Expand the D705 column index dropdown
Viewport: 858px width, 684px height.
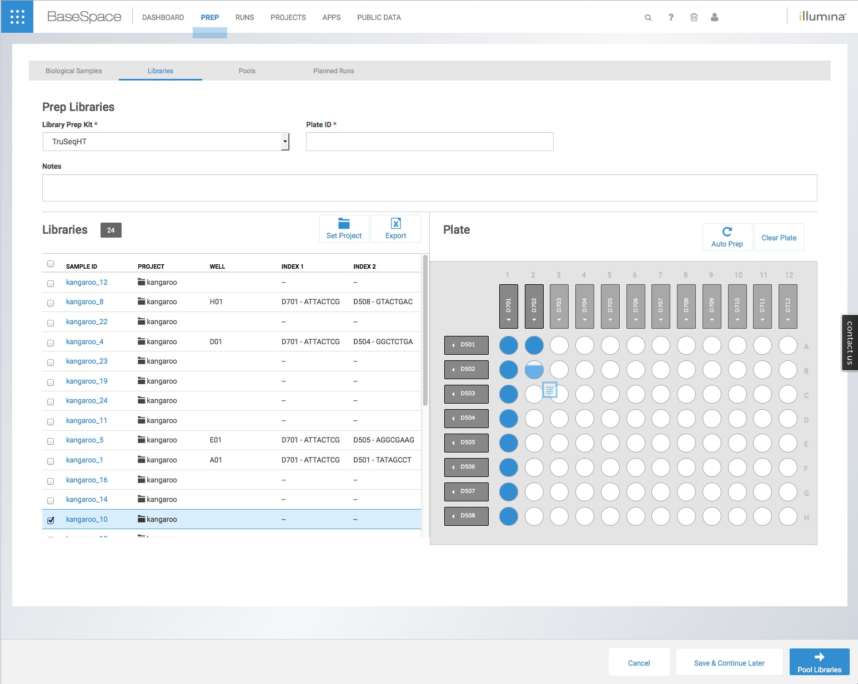(x=610, y=306)
